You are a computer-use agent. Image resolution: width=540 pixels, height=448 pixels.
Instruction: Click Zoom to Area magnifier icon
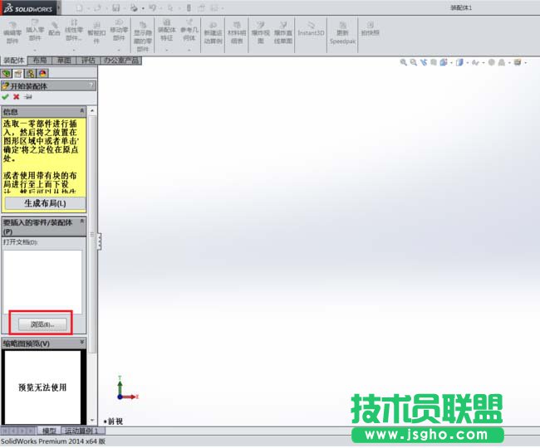coord(413,62)
